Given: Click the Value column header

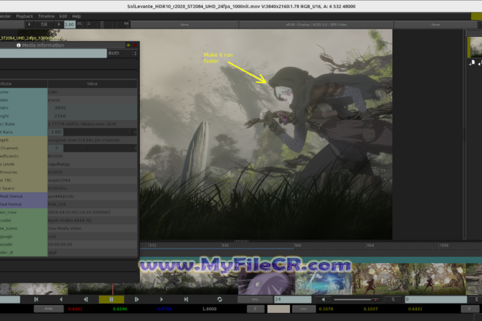Looking at the screenshot, I should pyautogui.click(x=92, y=84).
